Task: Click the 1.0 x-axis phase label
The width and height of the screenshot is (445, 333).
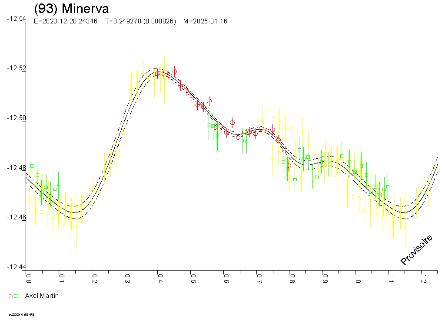Action: click(357, 277)
